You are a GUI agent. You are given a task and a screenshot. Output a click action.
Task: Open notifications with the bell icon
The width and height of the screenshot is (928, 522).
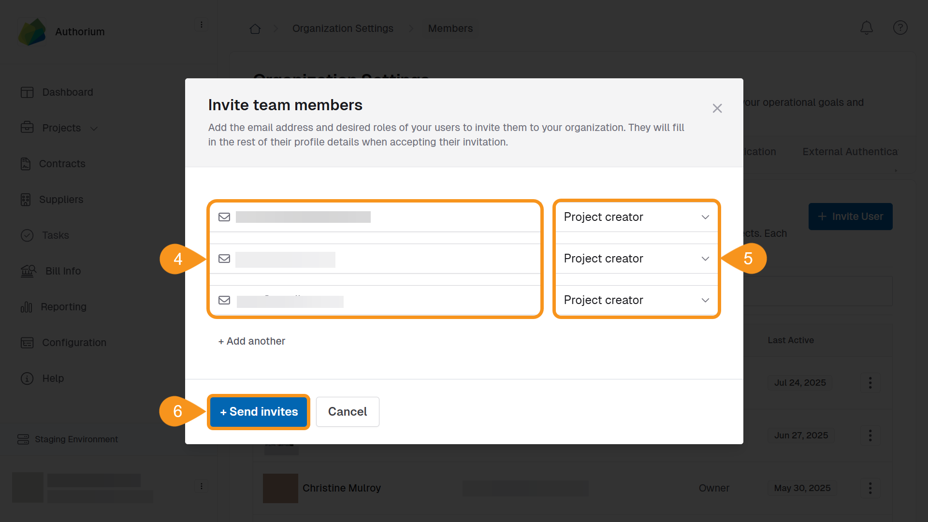866,28
